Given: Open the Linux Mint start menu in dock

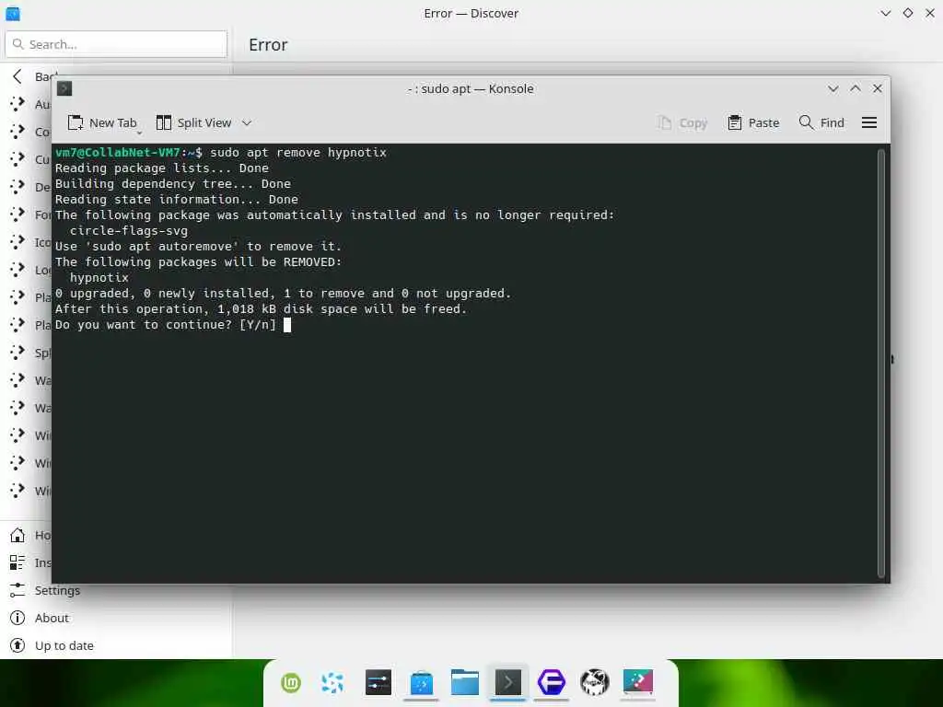Looking at the screenshot, I should coord(291,682).
